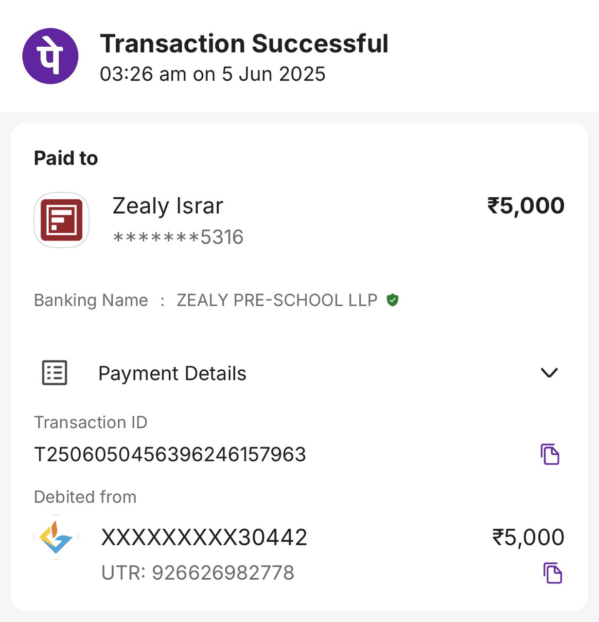Click the UTR: 926626982778 text

[x=198, y=573]
